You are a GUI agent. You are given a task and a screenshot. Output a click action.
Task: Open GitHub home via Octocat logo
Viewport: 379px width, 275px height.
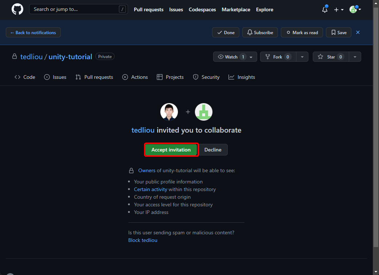tap(17, 9)
